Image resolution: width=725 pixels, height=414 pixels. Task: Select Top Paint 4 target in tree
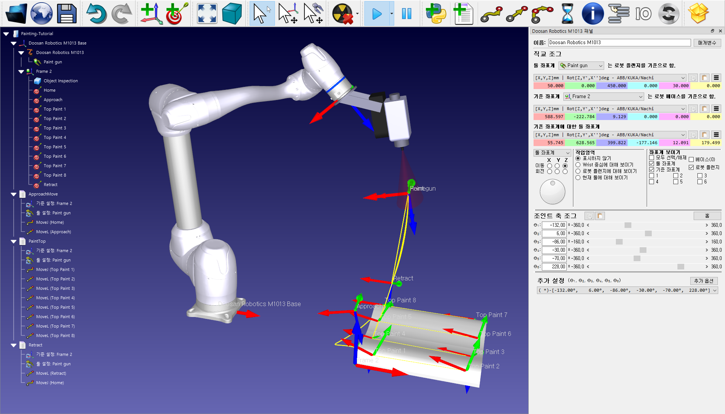tap(55, 137)
